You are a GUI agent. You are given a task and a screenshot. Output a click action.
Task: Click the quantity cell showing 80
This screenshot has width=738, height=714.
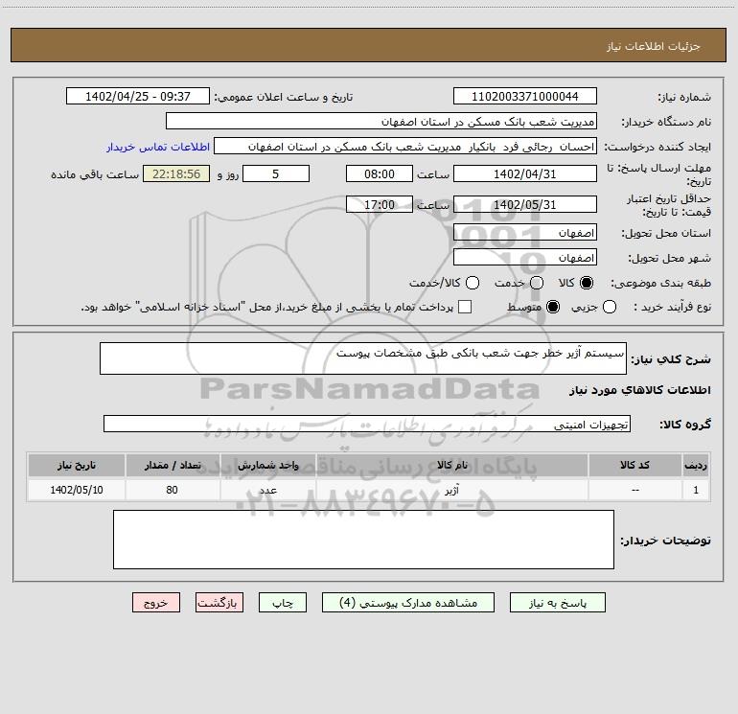pyautogui.click(x=173, y=490)
